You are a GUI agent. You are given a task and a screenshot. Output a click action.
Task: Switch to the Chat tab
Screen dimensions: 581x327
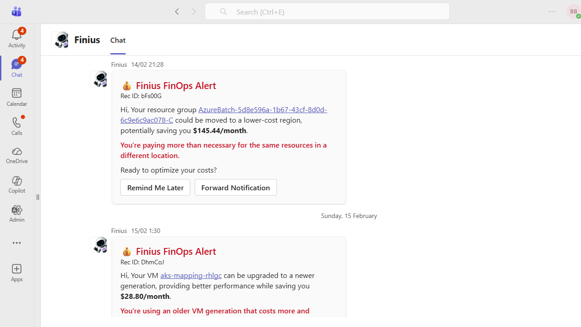click(118, 40)
